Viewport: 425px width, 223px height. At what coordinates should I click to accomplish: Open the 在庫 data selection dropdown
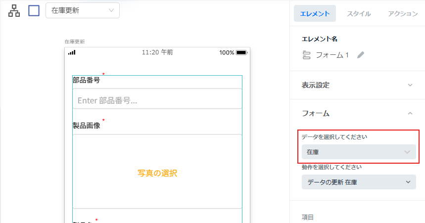(359, 152)
